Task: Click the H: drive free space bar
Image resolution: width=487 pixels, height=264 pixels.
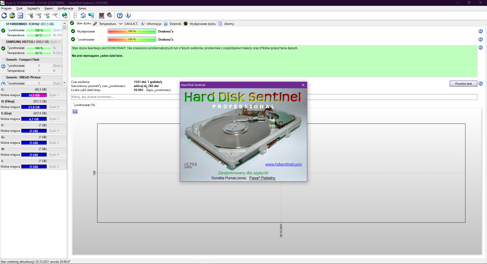Action: [34, 155]
